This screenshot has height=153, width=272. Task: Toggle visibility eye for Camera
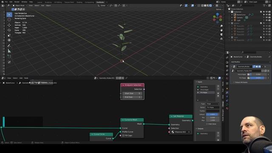(266, 17)
